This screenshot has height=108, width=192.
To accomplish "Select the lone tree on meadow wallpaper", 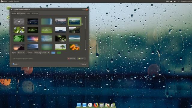I will [61, 47].
